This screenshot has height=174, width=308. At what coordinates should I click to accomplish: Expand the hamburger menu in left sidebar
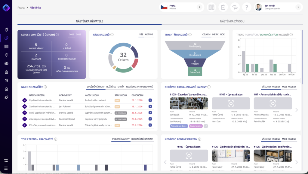[x=6, y=168]
